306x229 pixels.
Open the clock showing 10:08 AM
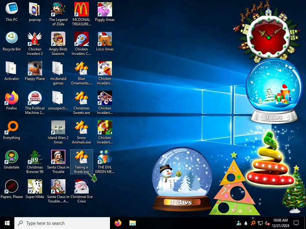280,223
